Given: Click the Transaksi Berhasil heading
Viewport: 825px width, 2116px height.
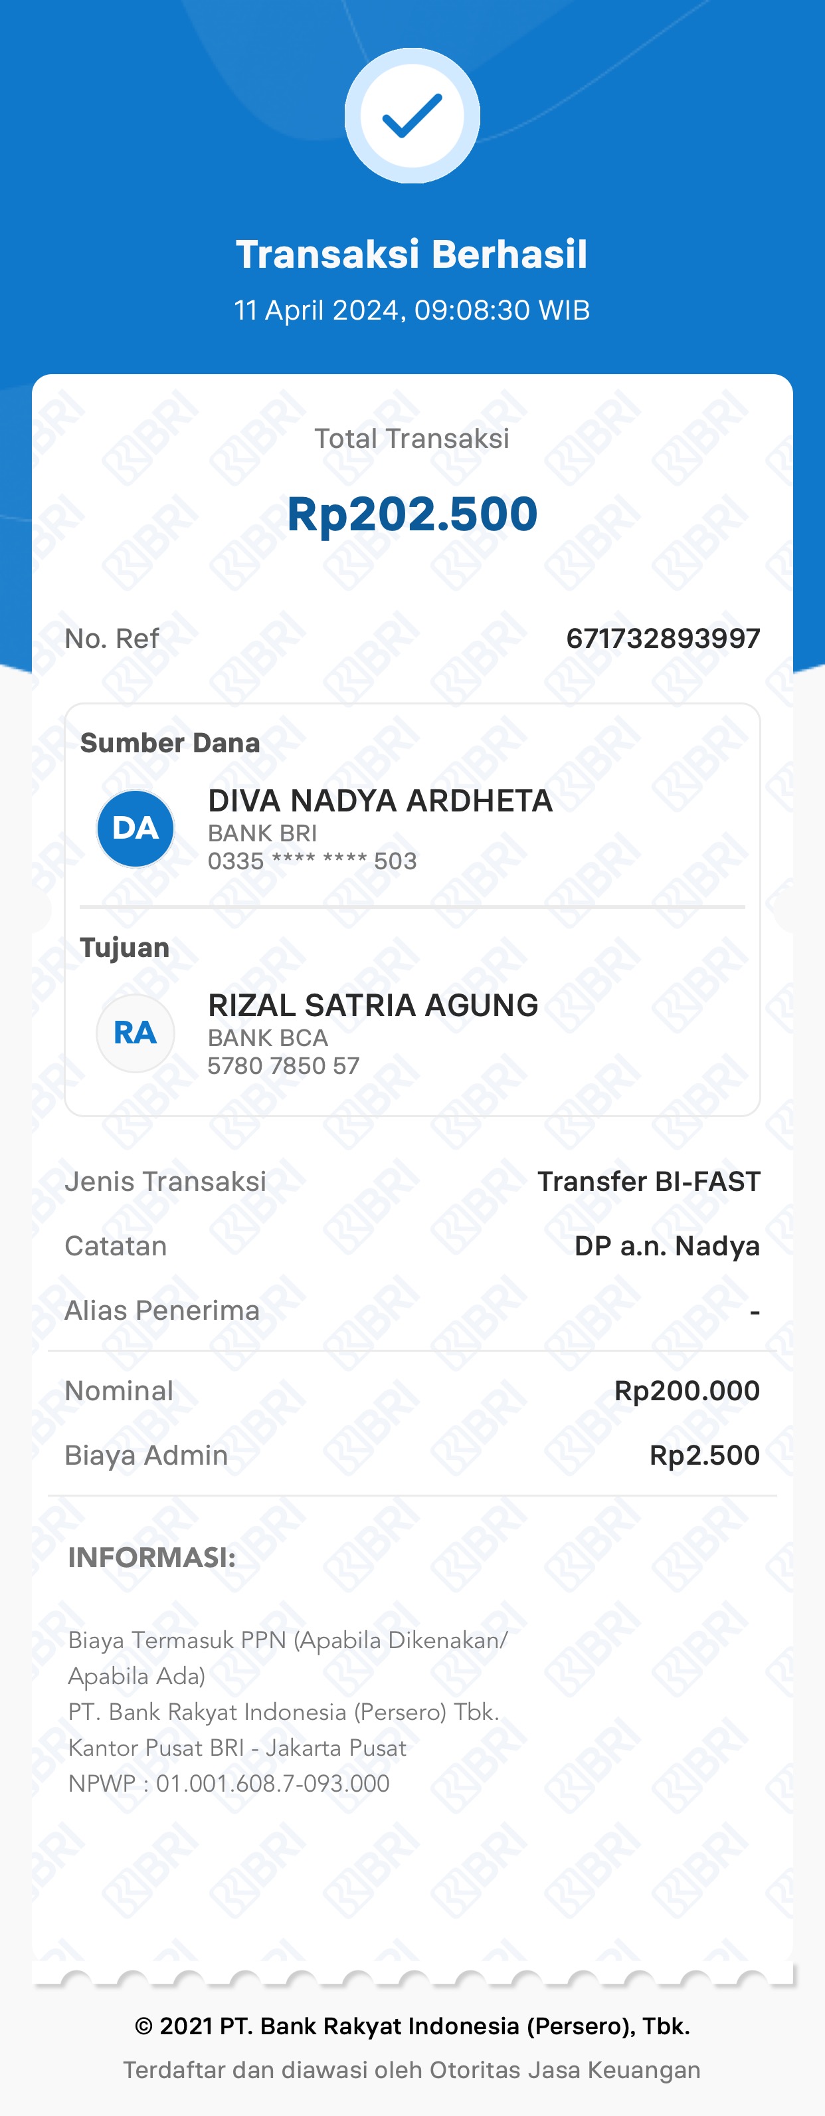Looking at the screenshot, I should (x=412, y=254).
